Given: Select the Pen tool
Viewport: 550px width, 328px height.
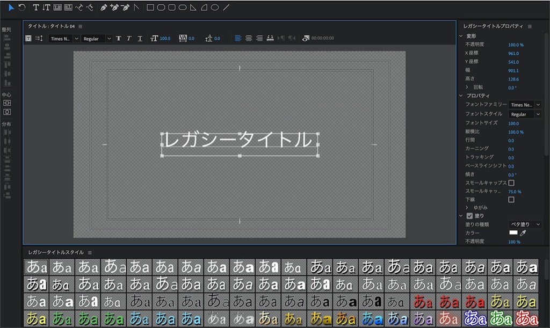Looking at the screenshot, I should 104,8.
